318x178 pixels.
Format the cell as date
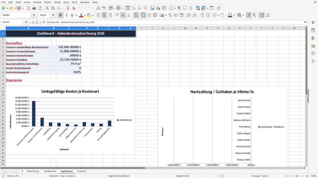pyautogui.click(x=182, y=15)
